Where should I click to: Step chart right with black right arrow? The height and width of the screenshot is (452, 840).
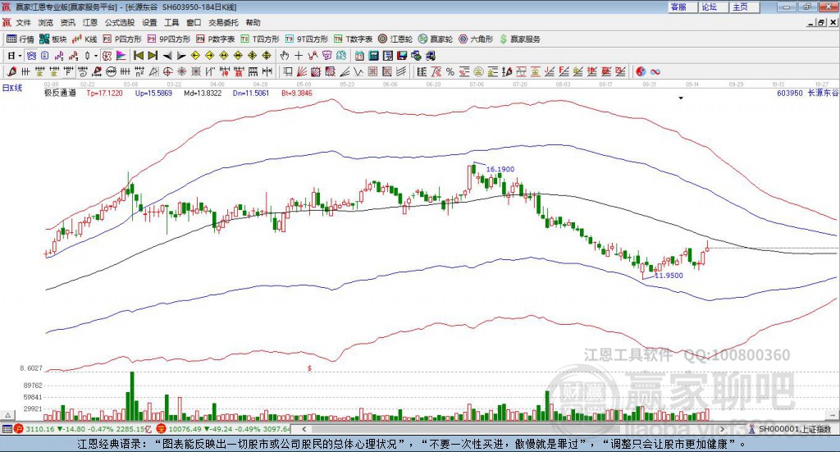click(x=181, y=56)
